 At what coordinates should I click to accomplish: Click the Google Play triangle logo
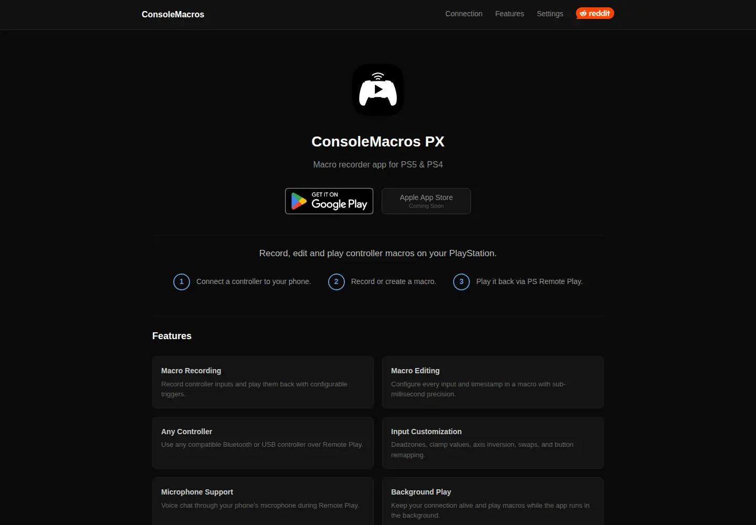pos(299,201)
